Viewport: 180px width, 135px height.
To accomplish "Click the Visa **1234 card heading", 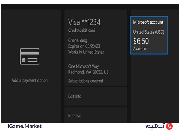I will click(84, 22).
